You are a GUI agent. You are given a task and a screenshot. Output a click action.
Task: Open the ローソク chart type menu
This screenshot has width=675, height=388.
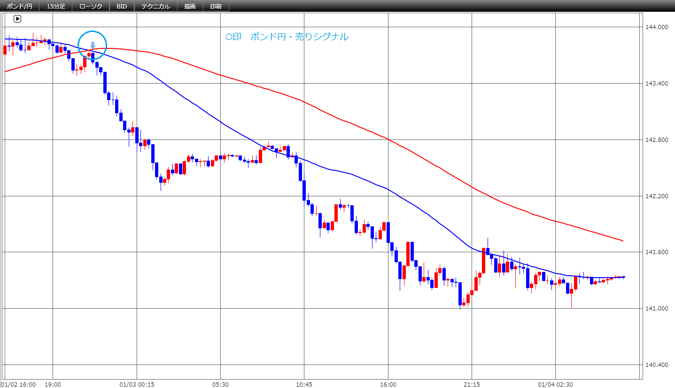click(91, 6)
